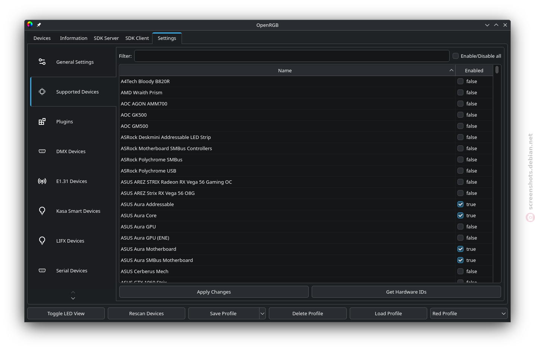Enable the ASUS Aura GPU checkbox
The height and width of the screenshot is (351, 535).
460,227
